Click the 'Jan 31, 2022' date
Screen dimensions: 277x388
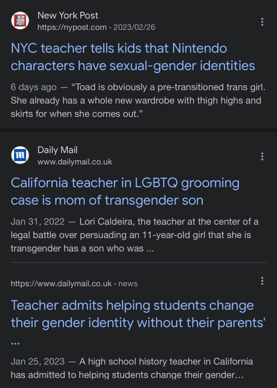click(38, 221)
